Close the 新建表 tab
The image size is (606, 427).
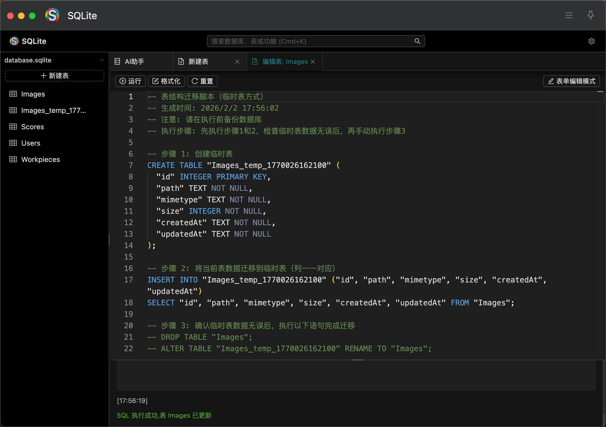[x=237, y=62]
